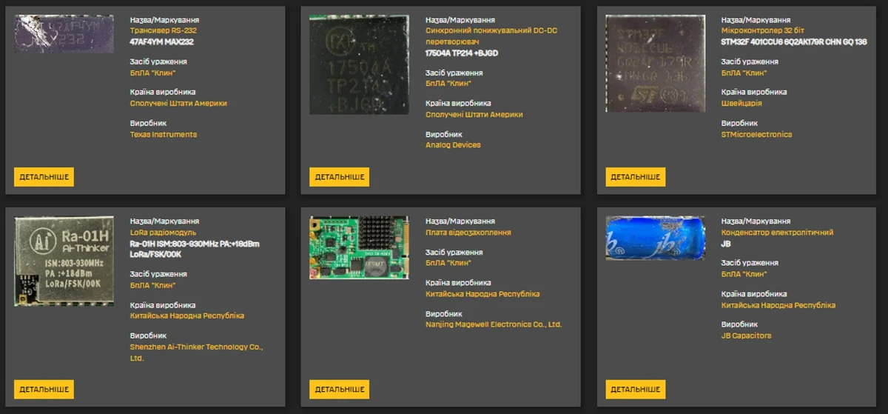Click БпЛА "Клин" on the video capture card

(448, 263)
